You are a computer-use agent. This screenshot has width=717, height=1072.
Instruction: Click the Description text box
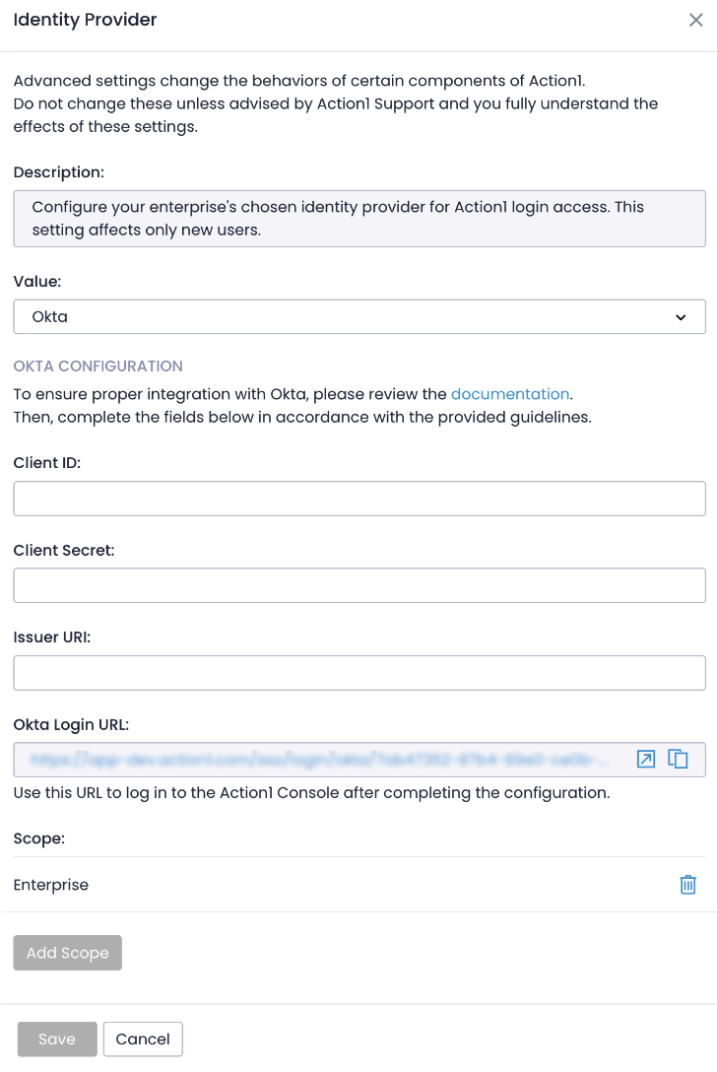359,218
